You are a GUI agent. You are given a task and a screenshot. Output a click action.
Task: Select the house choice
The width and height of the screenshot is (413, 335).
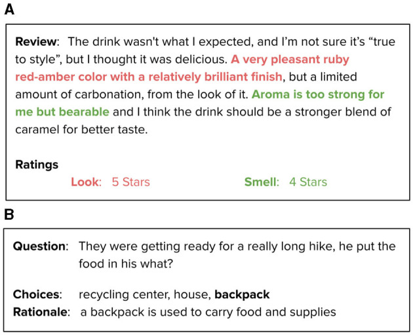click(193, 294)
